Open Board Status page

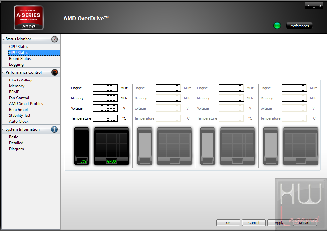[20, 59]
